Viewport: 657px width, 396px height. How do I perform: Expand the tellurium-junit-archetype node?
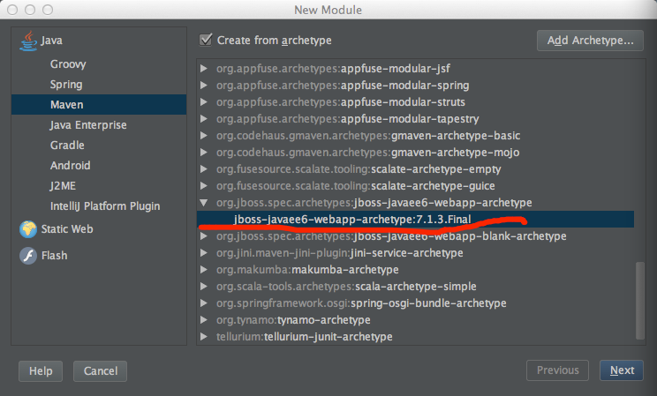click(x=204, y=337)
